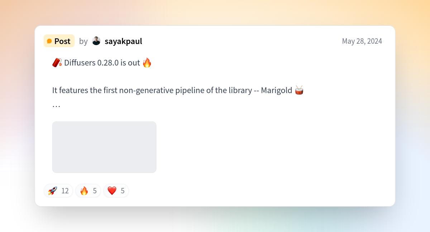Expand the truncated post via the ellipsis
Image resolution: width=430 pixels, height=232 pixels.
click(56, 106)
